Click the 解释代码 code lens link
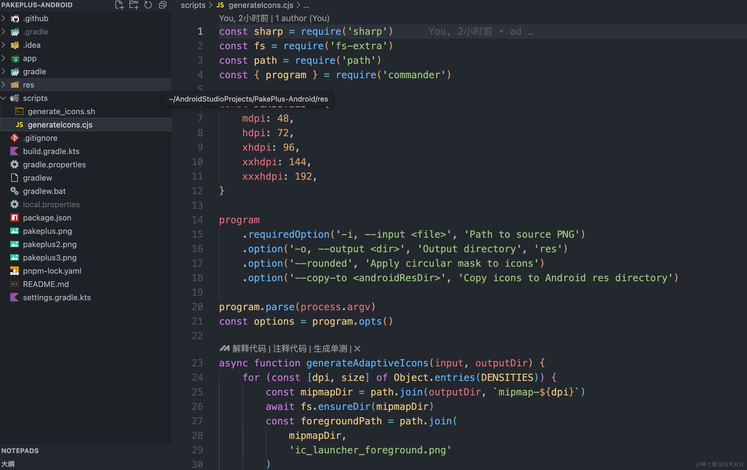 tap(249, 349)
